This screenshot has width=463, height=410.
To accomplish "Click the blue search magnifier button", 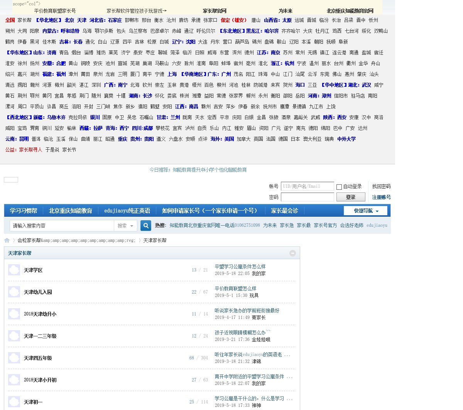I will click(x=145, y=226).
